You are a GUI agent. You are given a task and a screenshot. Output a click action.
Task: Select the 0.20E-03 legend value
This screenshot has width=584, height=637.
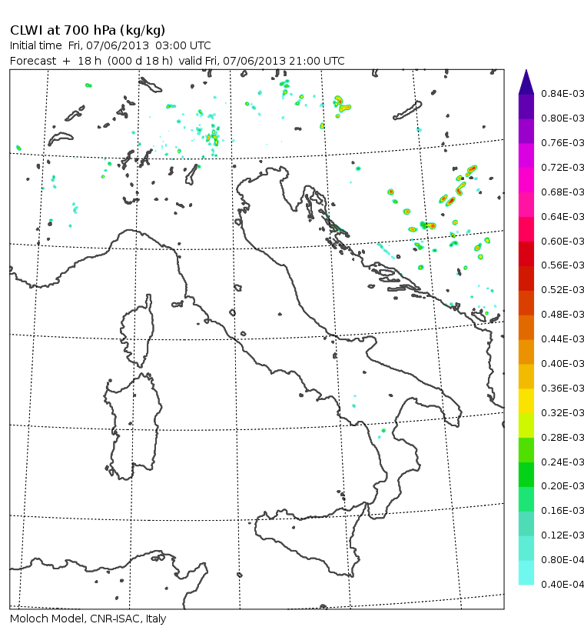pos(562,486)
